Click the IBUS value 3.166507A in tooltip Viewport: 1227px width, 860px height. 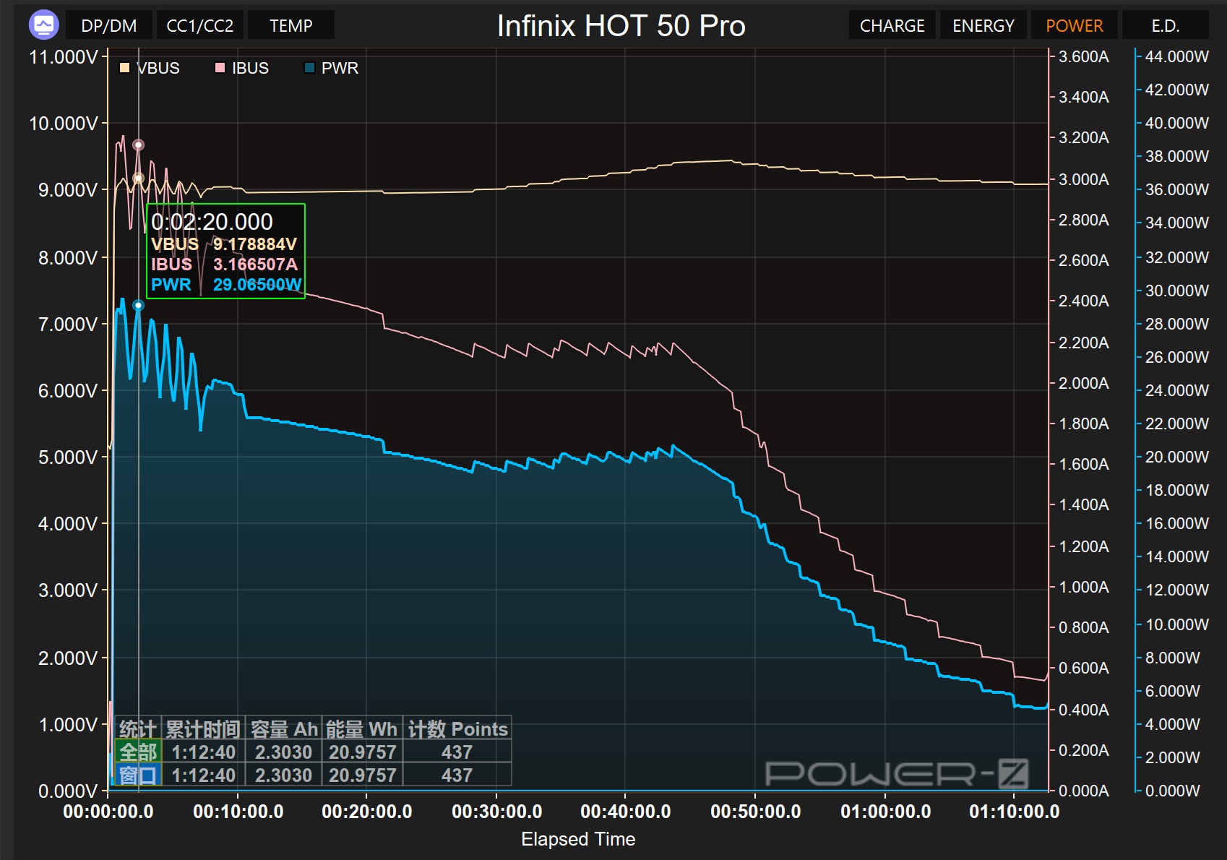tap(255, 265)
